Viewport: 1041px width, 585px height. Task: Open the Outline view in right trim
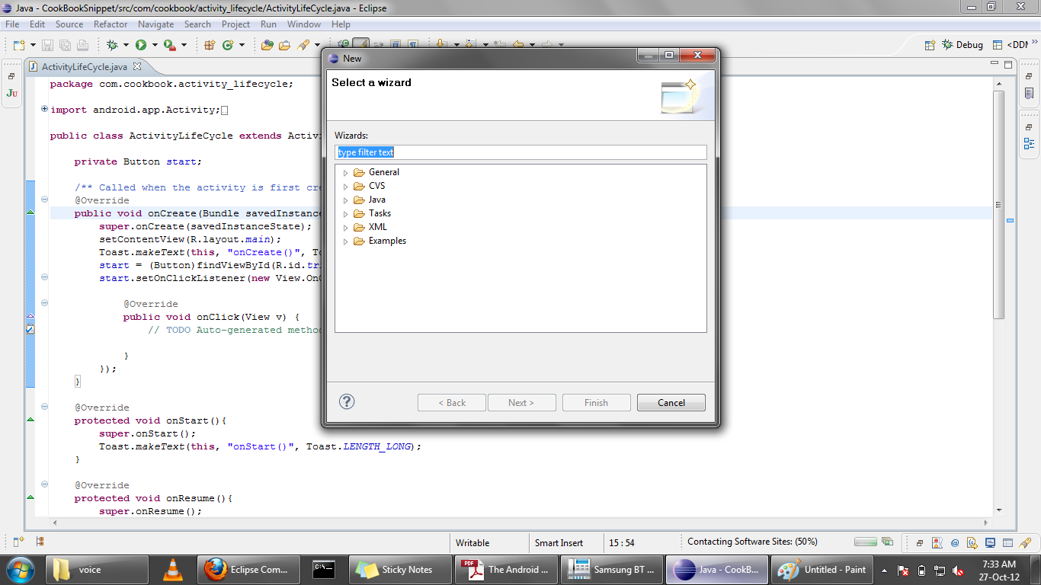(1029, 144)
